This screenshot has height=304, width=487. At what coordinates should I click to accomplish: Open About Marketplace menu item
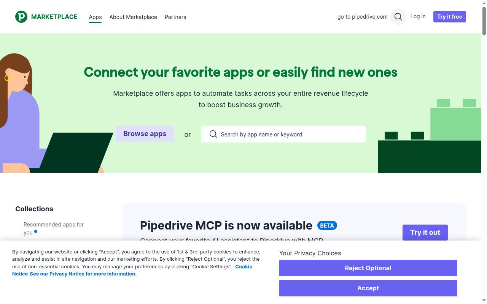[x=133, y=17]
